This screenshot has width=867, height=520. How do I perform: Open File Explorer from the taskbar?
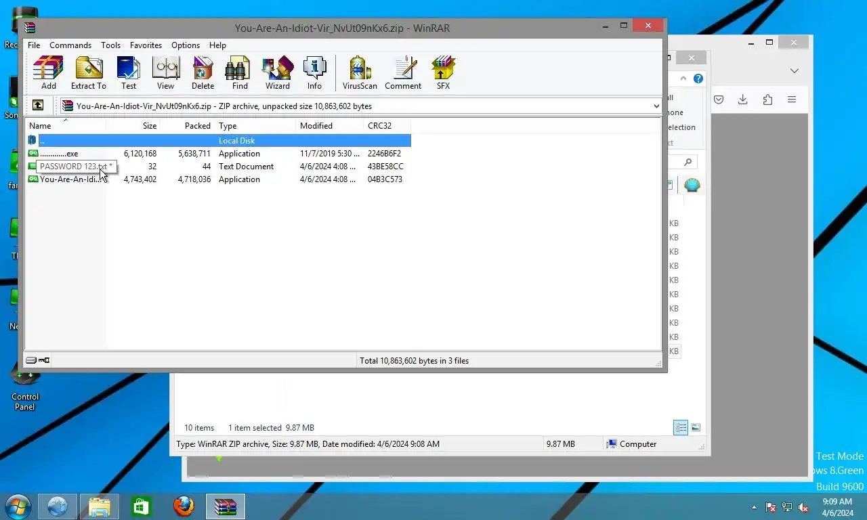[x=99, y=506]
